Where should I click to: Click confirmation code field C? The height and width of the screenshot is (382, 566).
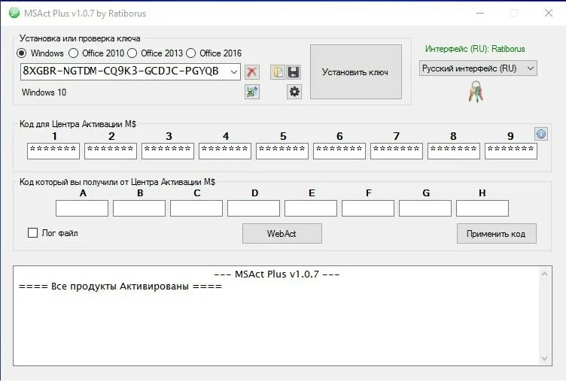(x=196, y=208)
